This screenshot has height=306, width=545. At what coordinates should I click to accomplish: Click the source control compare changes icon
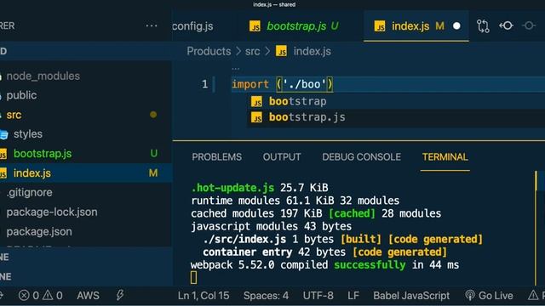tap(483, 26)
